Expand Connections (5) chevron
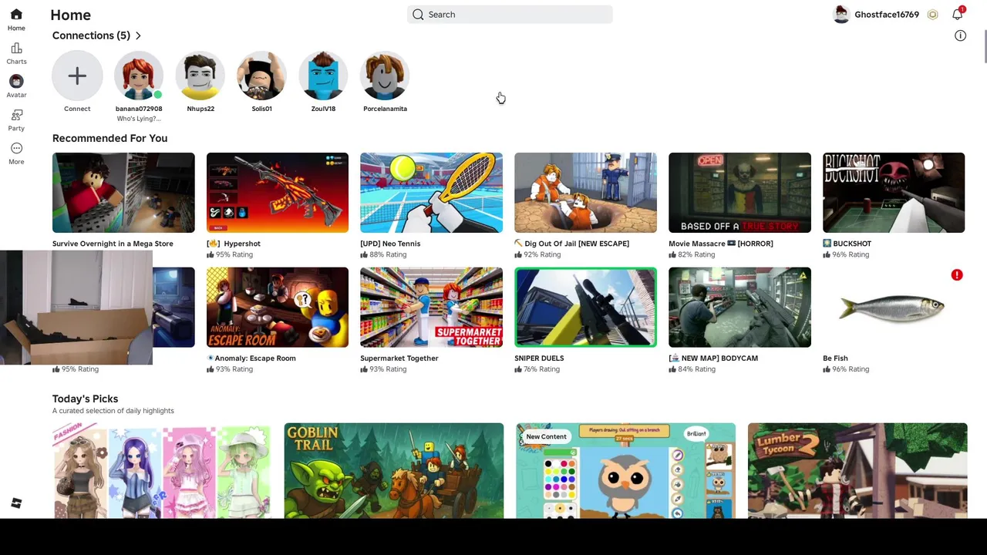This screenshot has height=555, width=987. (x=138, y=35)
